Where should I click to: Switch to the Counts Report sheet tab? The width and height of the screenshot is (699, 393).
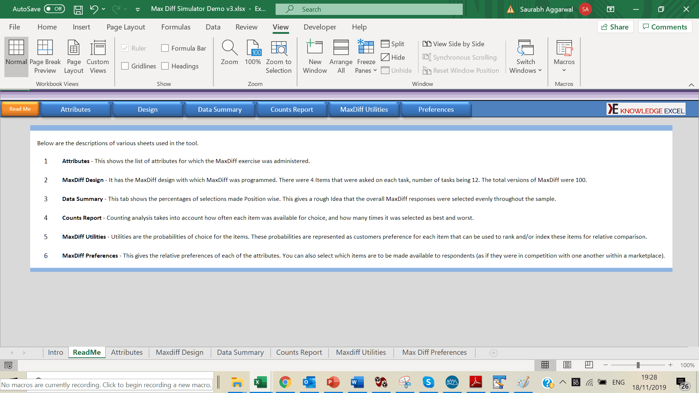coord(299,352)
